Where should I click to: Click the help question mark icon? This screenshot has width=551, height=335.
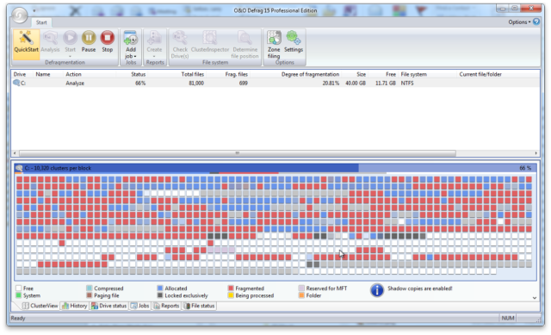[x=536, y=22]
